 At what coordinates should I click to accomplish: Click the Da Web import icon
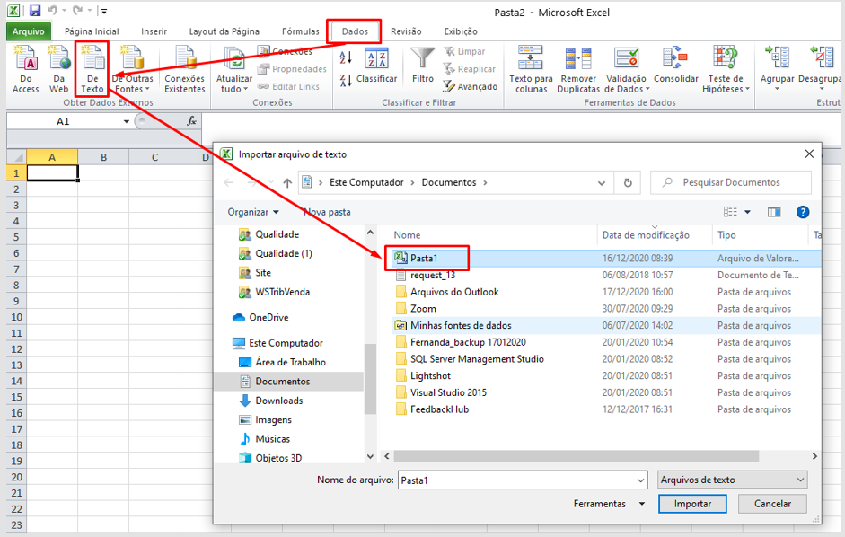58,69
